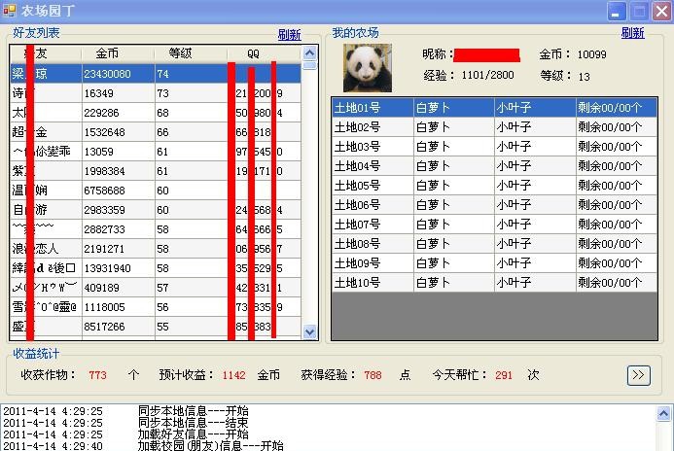Select the 土地06号 land row
Image resolution: width=674 pixels, height=451 pixels.
point(494,205)
